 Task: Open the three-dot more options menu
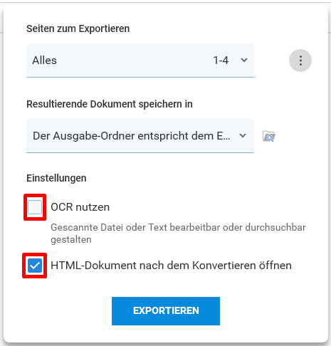[x=300, y=61]
